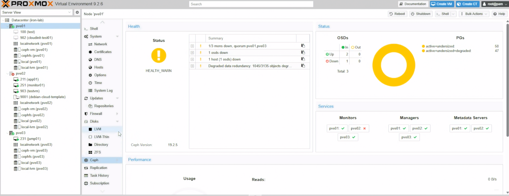Focus the top Search field
The image size is (509, 196).
point(251,4)
